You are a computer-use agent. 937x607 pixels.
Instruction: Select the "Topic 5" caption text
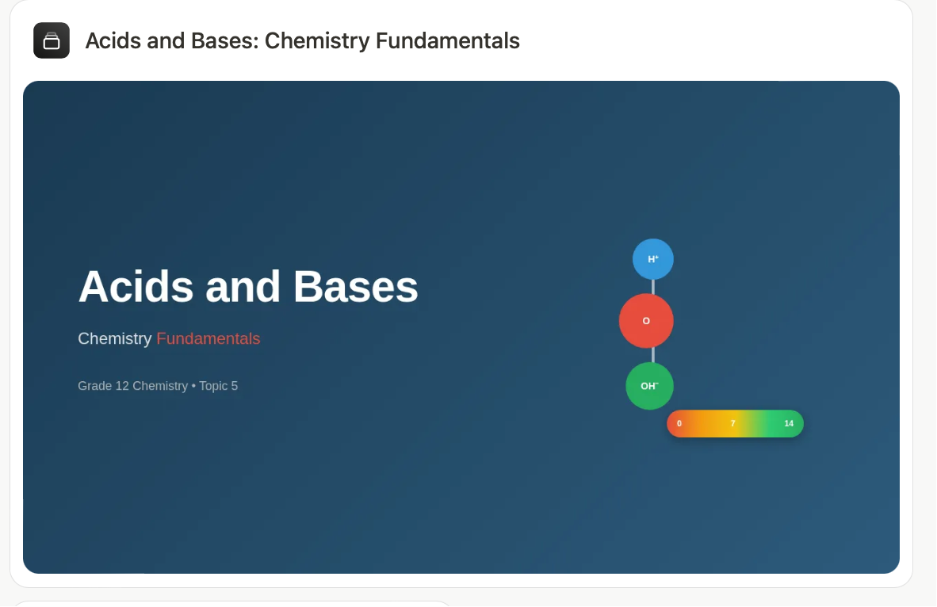point(218,386)
